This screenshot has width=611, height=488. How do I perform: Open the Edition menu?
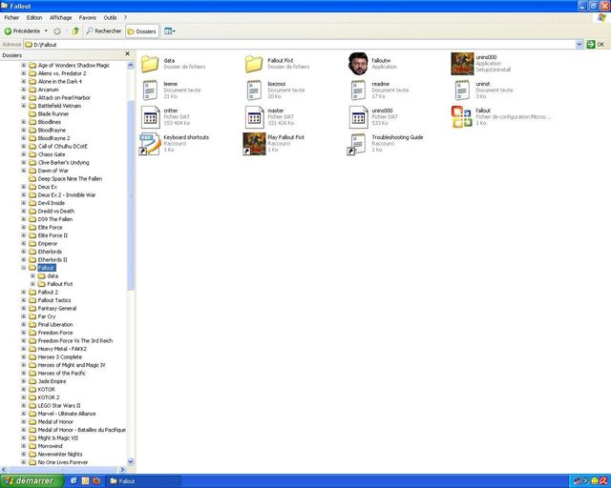coord(34,17)
